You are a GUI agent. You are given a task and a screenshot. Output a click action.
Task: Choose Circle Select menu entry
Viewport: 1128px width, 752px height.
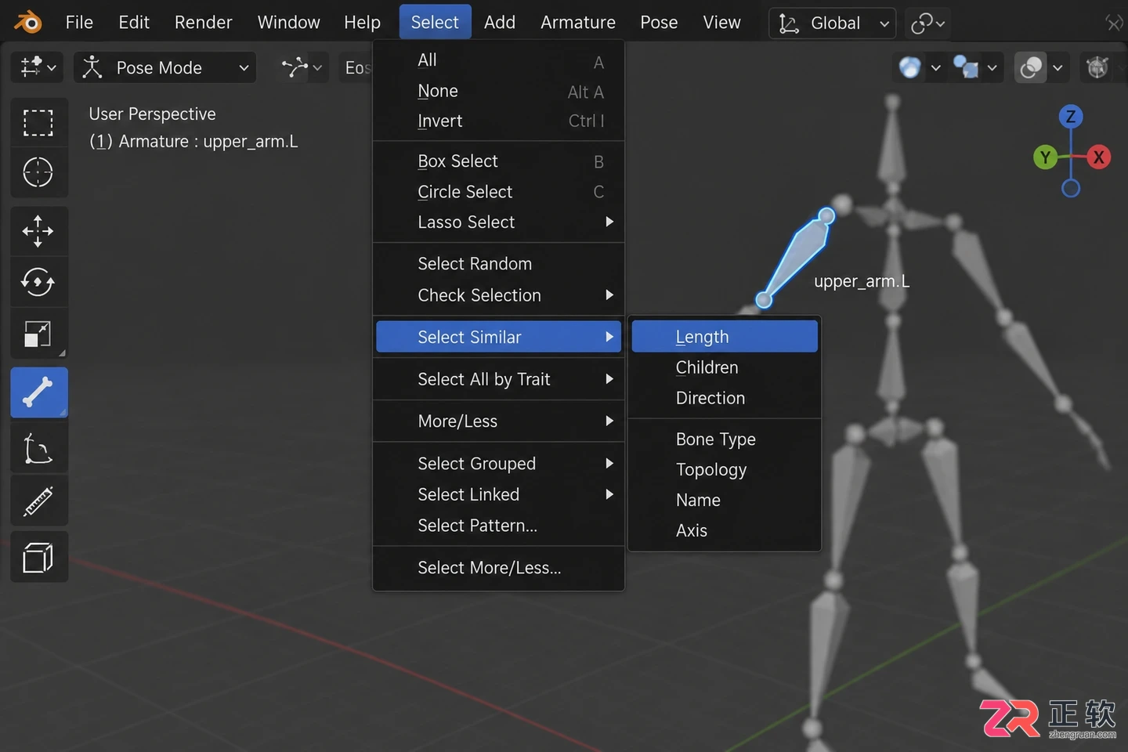499,192
